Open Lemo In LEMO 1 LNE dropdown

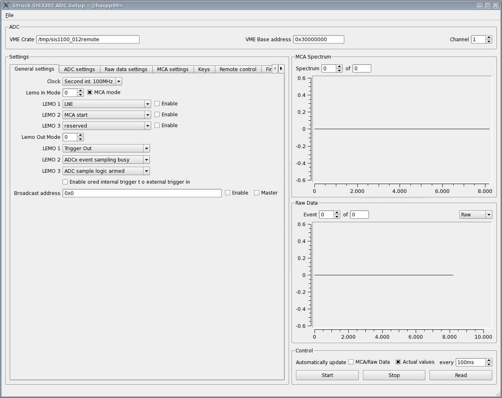tap(106, 104)
